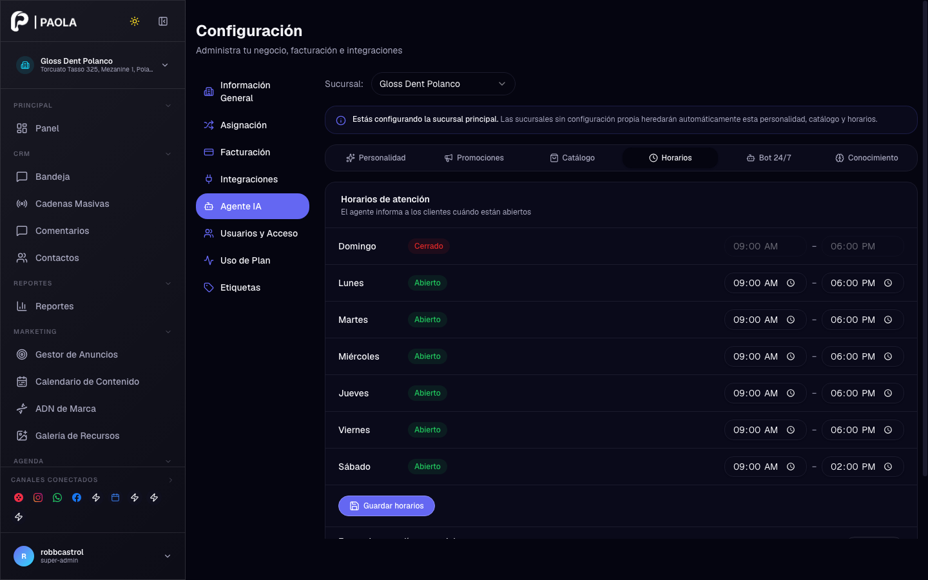
Task: Toggle the Domingo Cerrado status badge
Action: (x=429, y=246)
